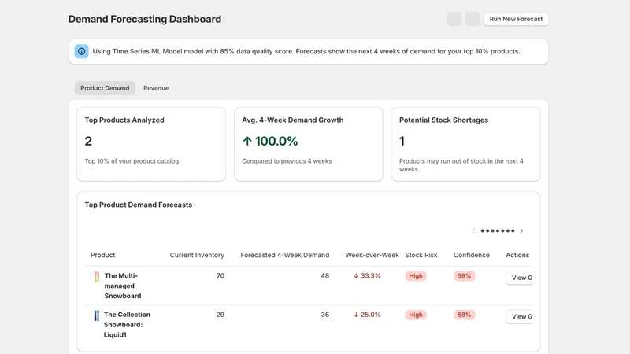The height and width of the screenshot is (354, 630).
Task: Click The Collection Snowboard: Liquid1 name
Action: coord(127,324)
